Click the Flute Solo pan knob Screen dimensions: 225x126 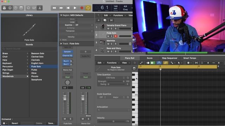point(67,82)
